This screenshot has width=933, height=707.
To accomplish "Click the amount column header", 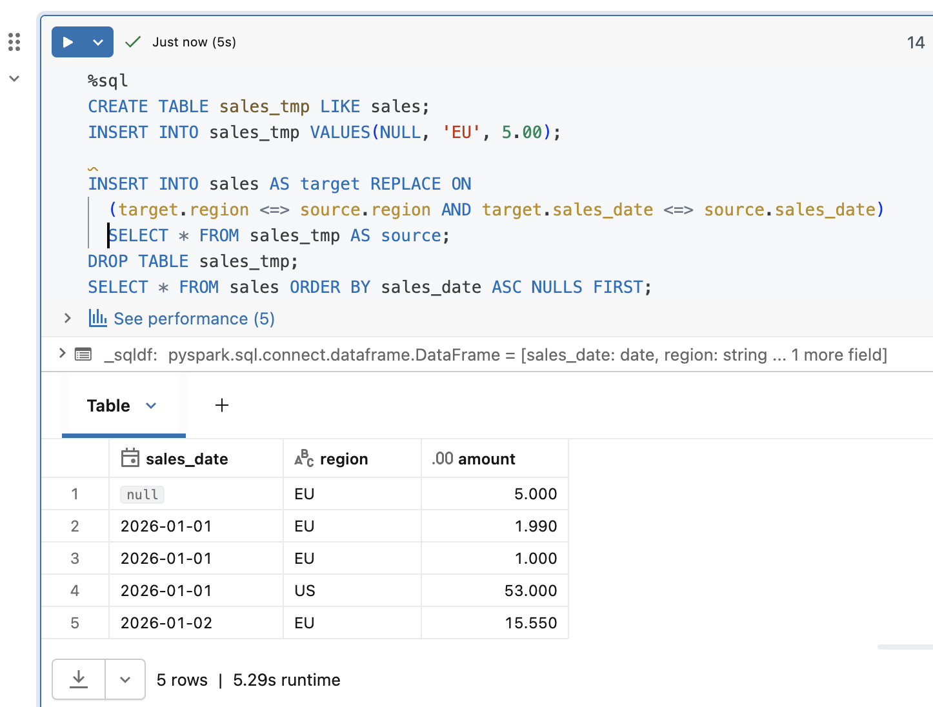I will point(486,459).
